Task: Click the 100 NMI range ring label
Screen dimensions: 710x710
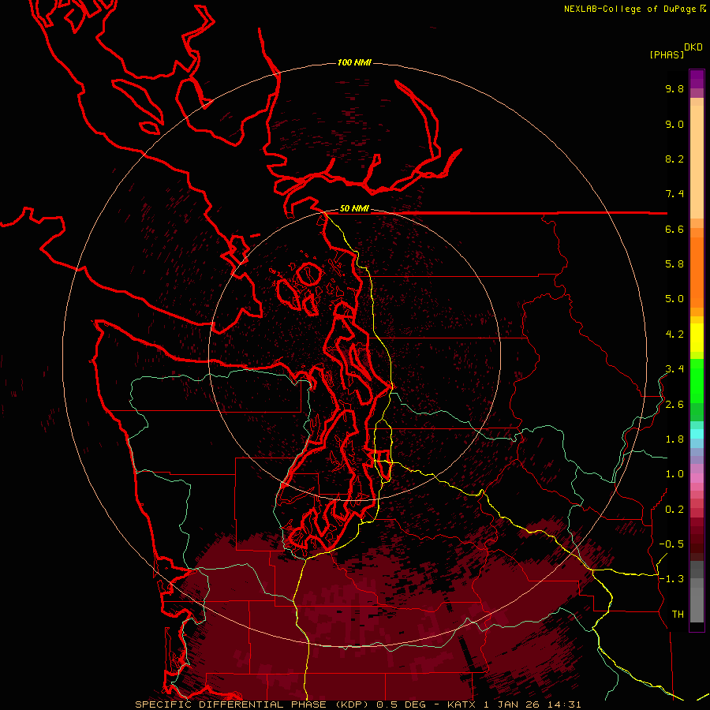Action: [x=354, y=62]
